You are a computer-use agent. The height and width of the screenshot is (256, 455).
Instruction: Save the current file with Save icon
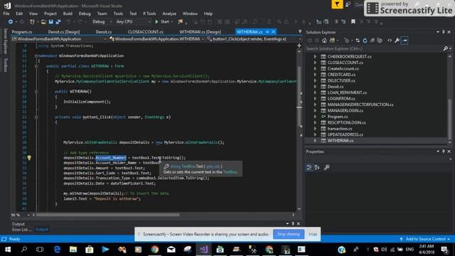(50, 22)
